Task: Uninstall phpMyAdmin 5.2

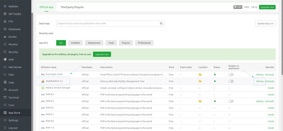Action: point(269,81)
